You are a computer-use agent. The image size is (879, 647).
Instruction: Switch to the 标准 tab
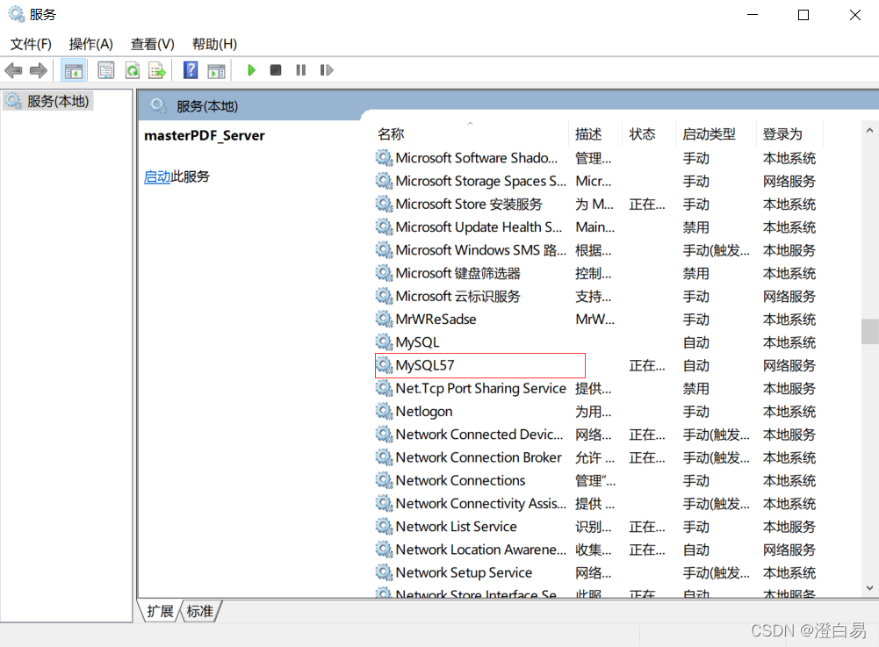coord(200,611)
